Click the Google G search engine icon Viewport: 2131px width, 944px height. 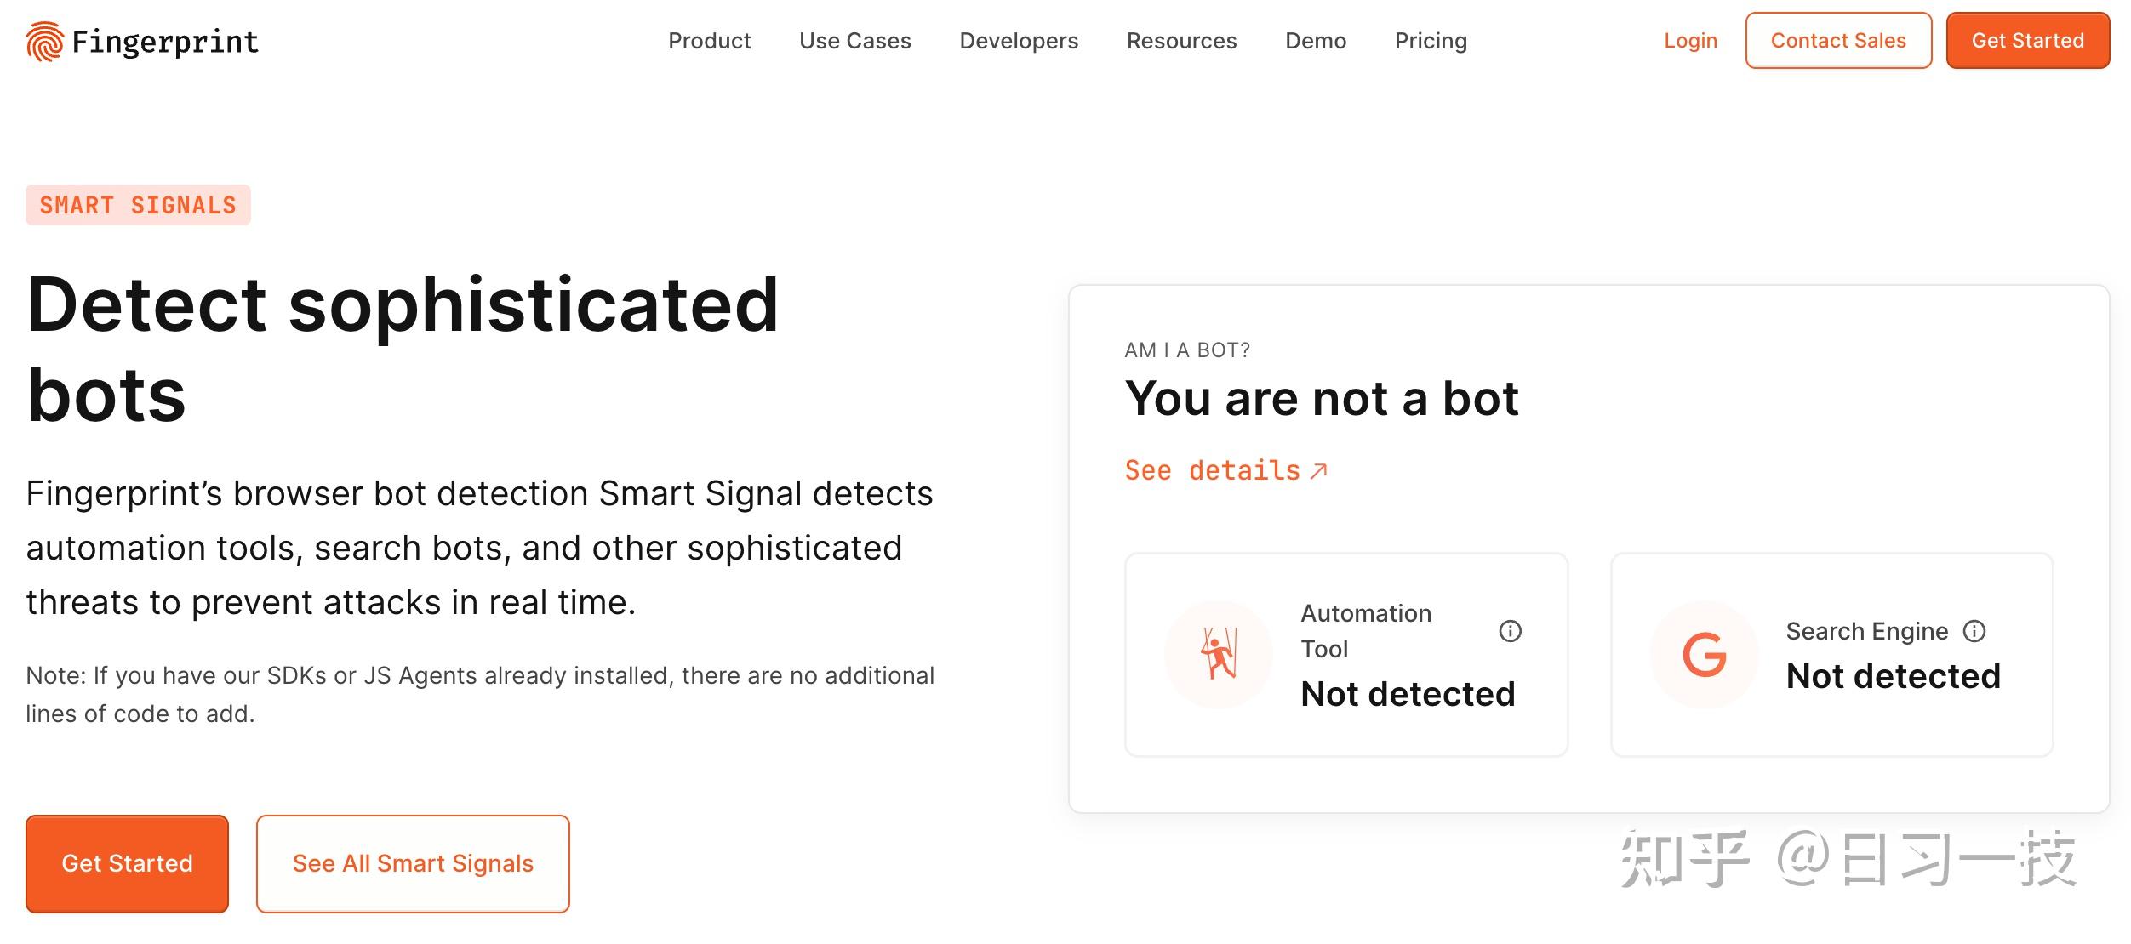tap(1705, 654)
